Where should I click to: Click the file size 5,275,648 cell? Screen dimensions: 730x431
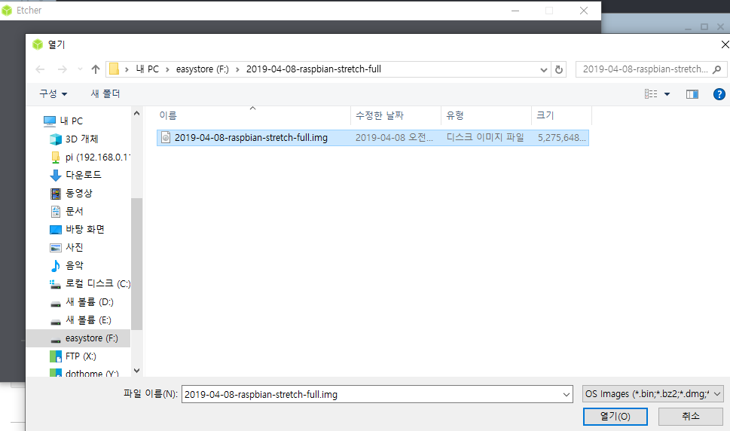(x=561, y=138)
